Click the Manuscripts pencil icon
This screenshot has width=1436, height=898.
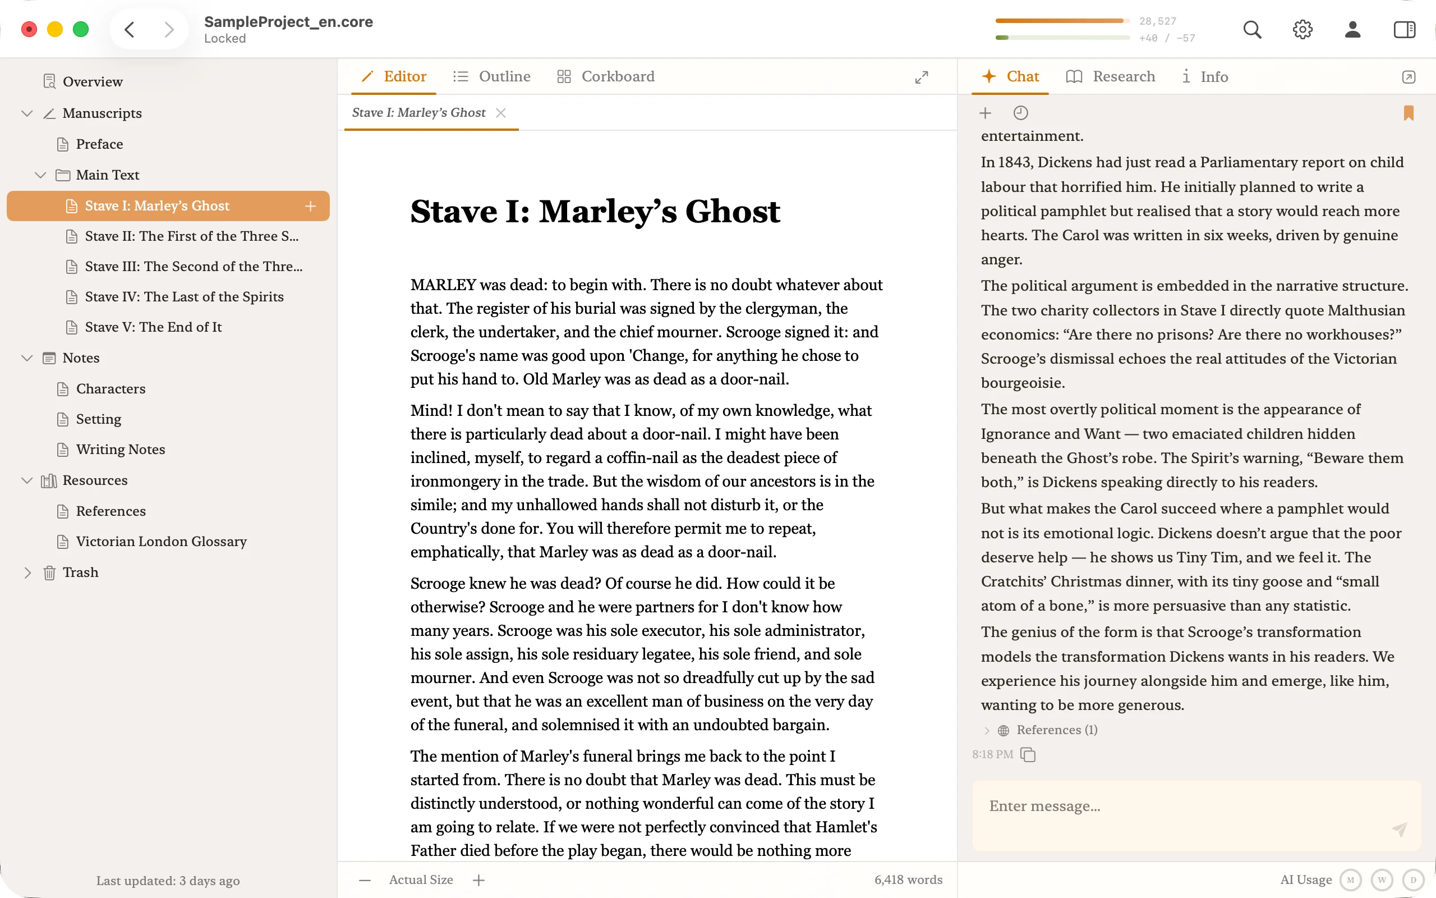tap(50, 113)
